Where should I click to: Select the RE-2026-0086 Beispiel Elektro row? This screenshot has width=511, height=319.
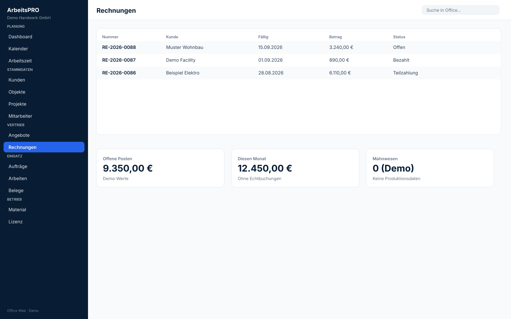(299, 73)
